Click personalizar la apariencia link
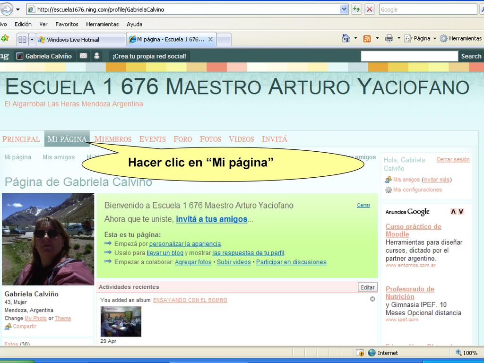Image resolution: width=484 pixels, height=363 pixels. 185,244
